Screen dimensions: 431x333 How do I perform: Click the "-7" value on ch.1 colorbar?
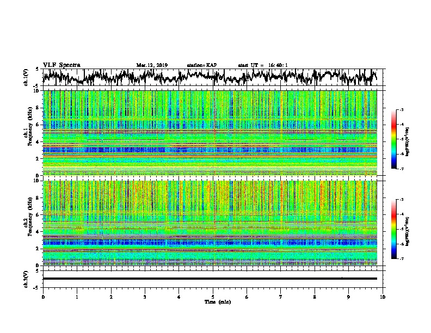402,169
